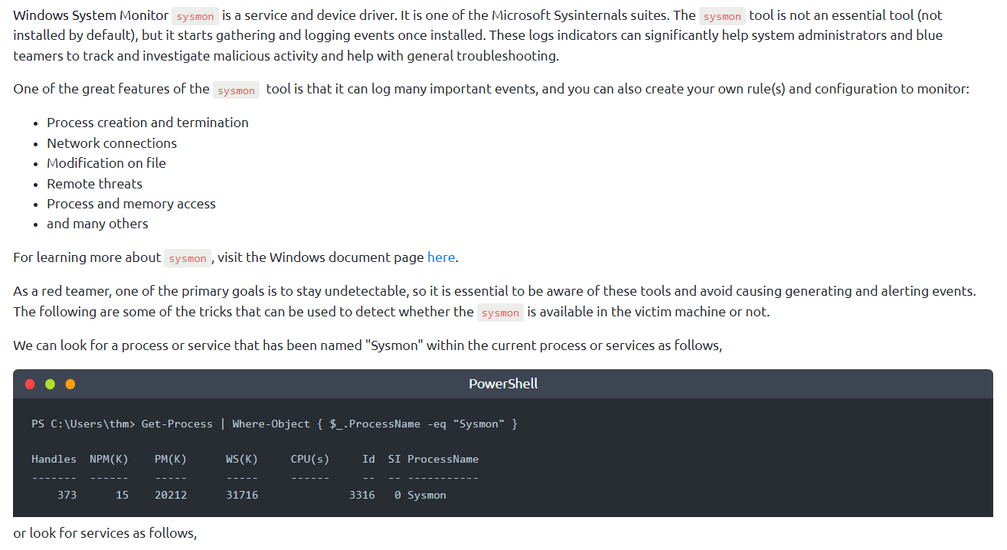Click the WS(K) value 31716
The height and width of the screenshot is (550, 1007).
242,495
